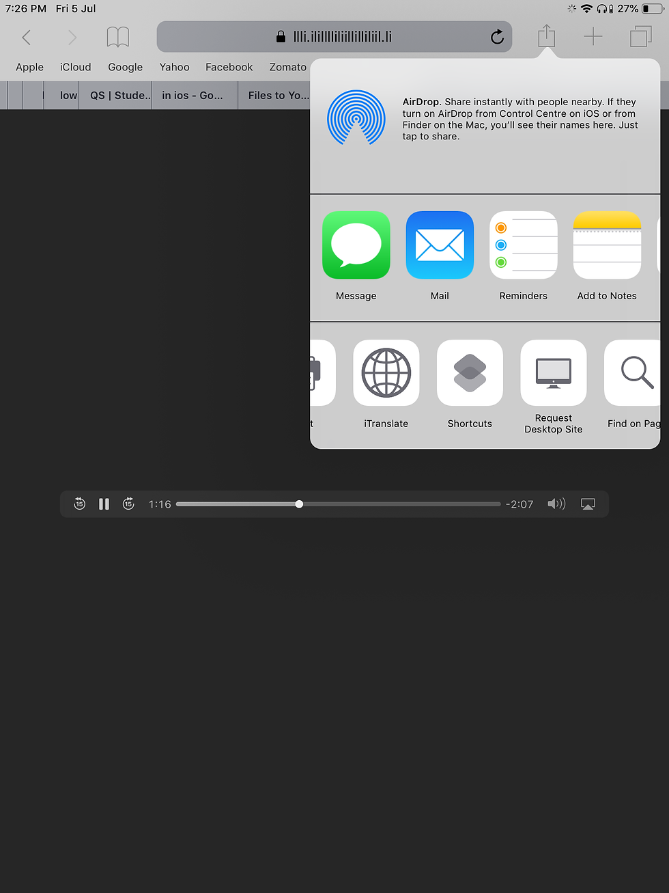This screenshot has width=669, height=893.
Task: Rewind video 15 seconds
Action: (79, 504)
